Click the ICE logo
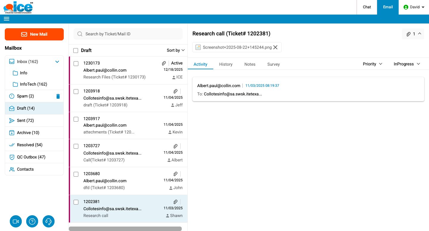 coord(18,7)
